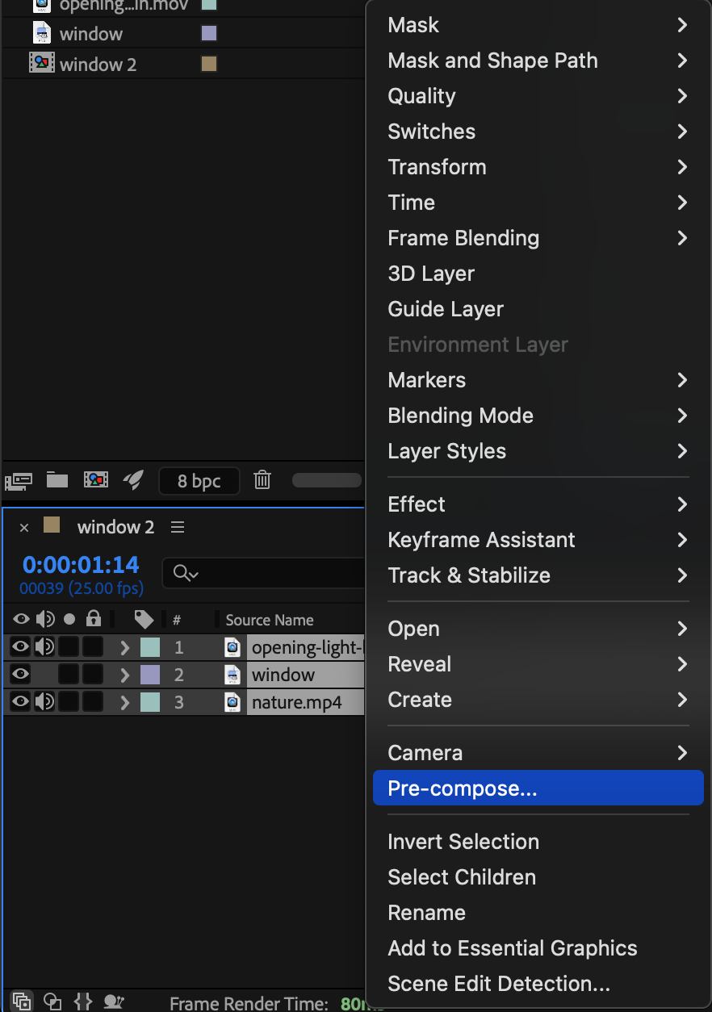712x1012 pixels.
Task: Create a new folder in Project panel
Action: 57,481
